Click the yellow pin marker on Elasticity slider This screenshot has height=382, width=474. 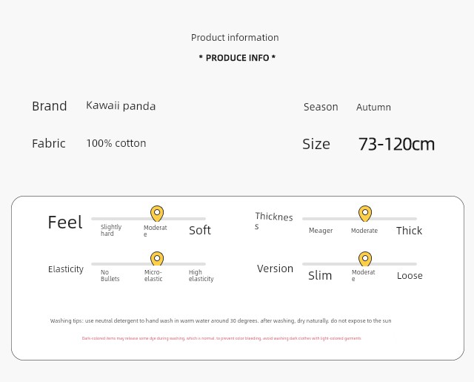point(157,259)
